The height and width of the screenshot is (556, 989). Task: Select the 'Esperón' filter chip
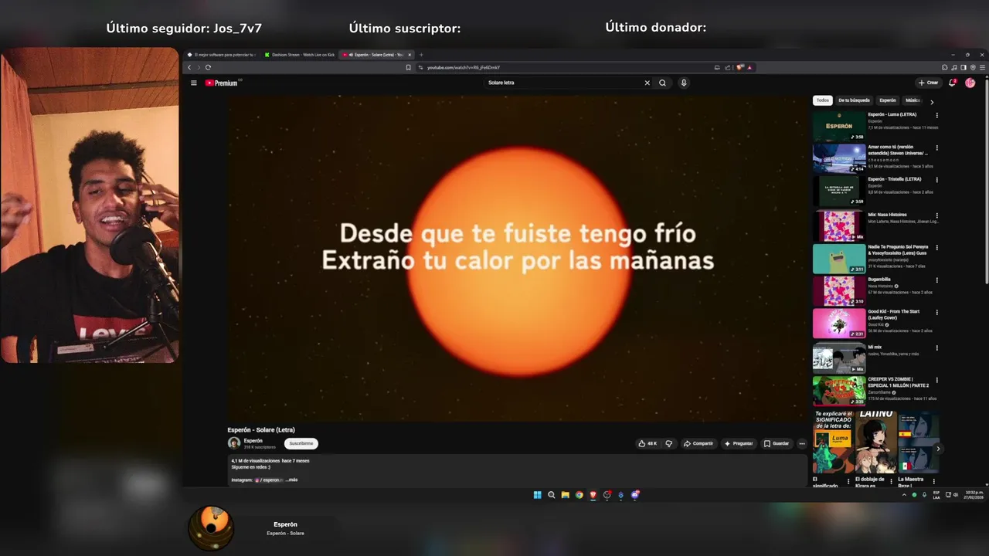click(888, 100)
